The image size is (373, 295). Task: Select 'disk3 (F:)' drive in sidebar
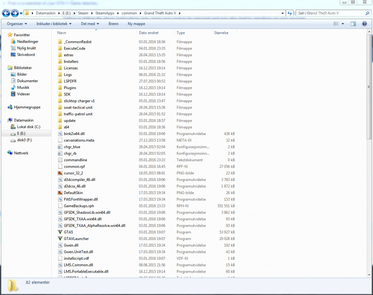coord(24,140)
